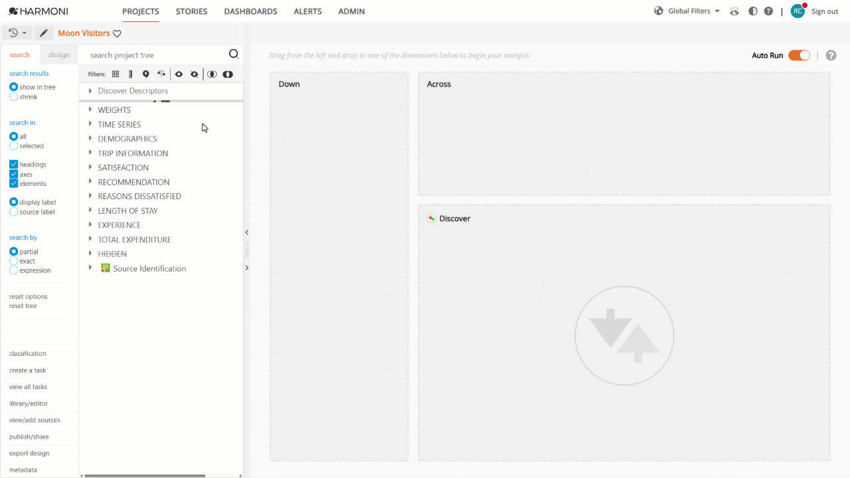The height and width of the screenshot is (478, 850).
Task: Select the 'show in tree' radio option
Action: 14,87
